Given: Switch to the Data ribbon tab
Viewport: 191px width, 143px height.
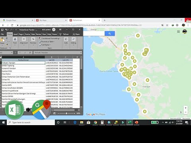Looking at the screenshot, I should [33, 34].
